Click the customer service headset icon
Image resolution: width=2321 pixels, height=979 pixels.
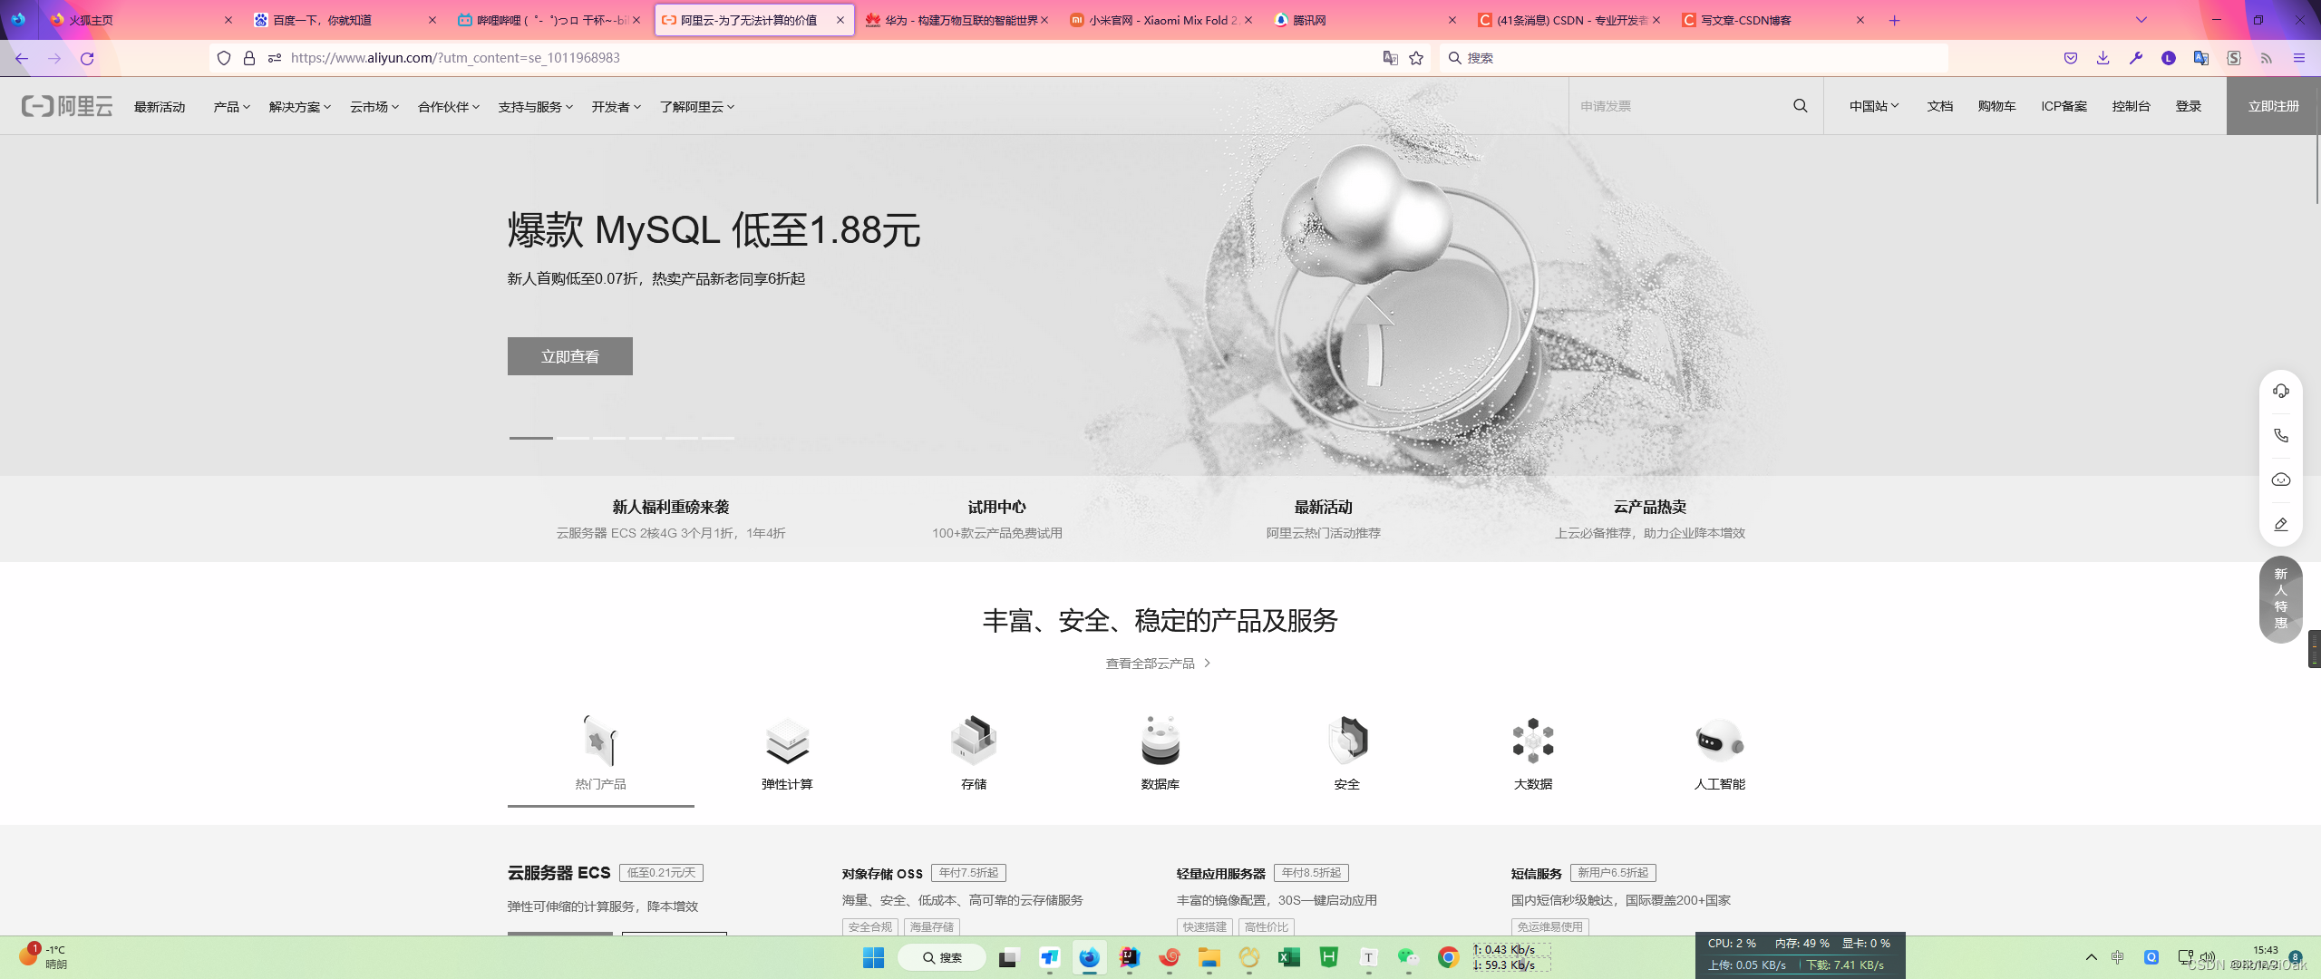[x=2280, y=392]
